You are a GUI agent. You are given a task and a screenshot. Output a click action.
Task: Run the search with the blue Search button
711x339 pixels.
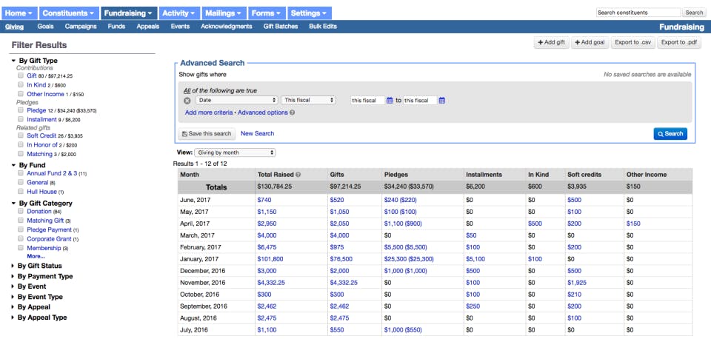(x=670, y=134)
